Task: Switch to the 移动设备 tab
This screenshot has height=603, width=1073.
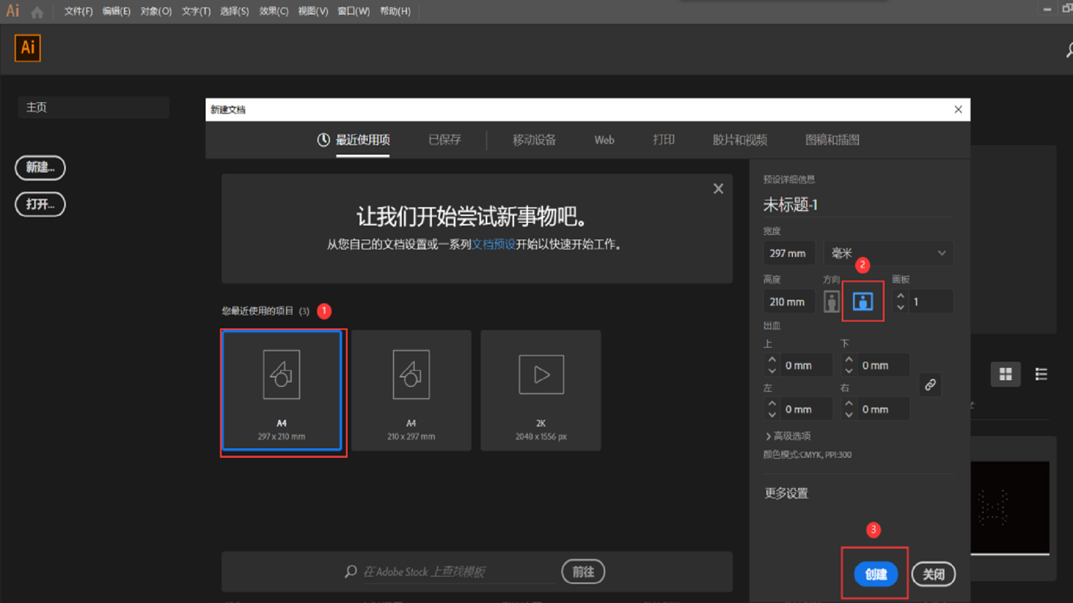Action: (x=534, y=140)
